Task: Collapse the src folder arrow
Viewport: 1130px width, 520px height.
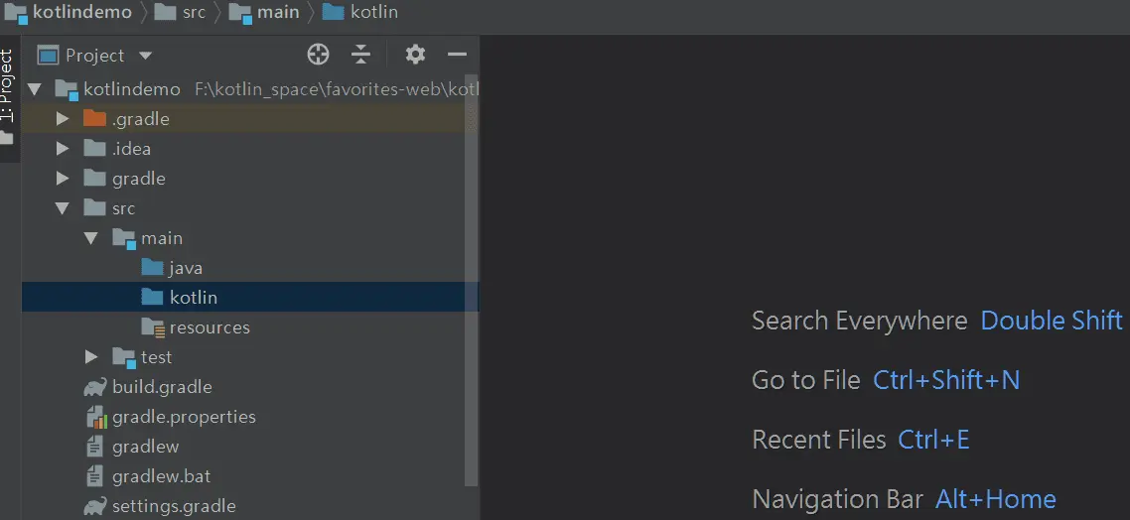Action: [x=63, y=208]
